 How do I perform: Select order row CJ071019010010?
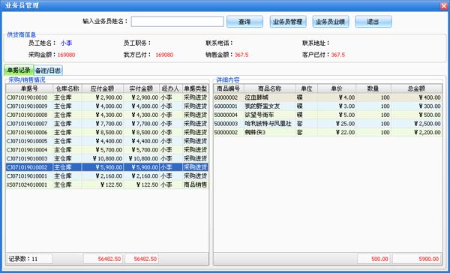click(107, 97)
